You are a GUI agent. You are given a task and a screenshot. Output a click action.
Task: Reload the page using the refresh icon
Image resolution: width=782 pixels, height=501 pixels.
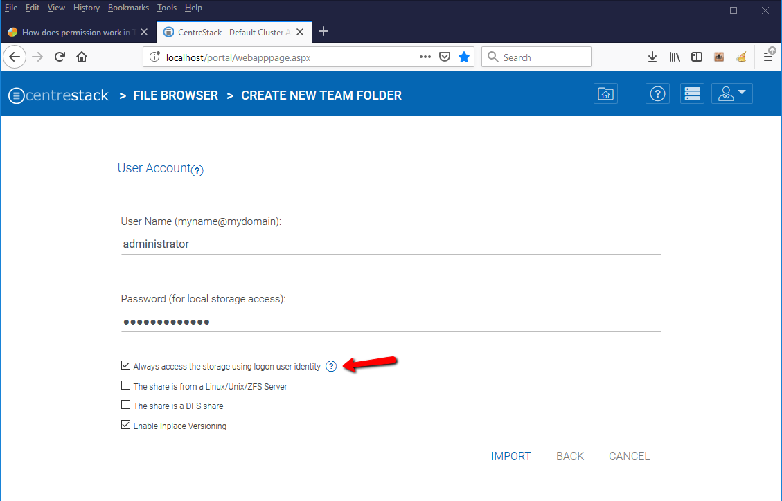(60, 57)
